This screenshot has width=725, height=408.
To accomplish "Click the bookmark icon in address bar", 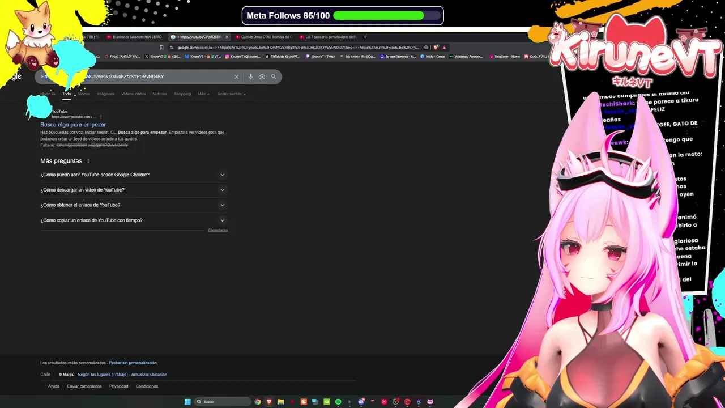I will [161, 48].
